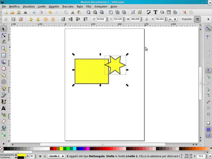Open the XML editor icon
This screenshot has height=159, width=212.
[x=169, y=12]
